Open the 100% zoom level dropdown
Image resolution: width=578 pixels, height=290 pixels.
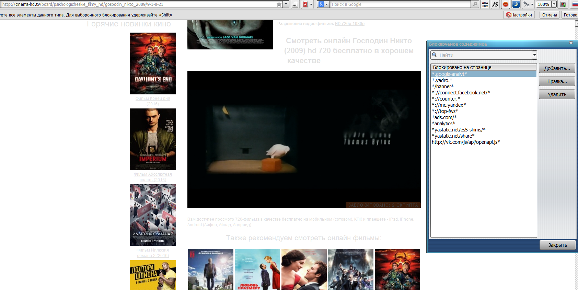coord(554,4)
